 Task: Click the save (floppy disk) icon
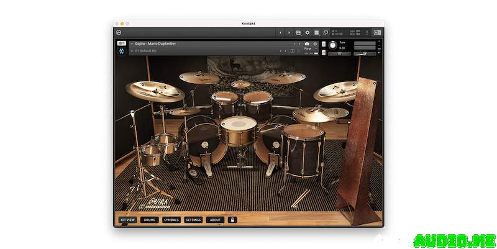coord(299,32)
